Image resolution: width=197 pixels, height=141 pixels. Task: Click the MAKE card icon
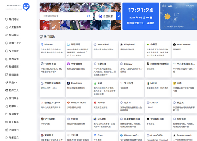click(x=148, y=83)
